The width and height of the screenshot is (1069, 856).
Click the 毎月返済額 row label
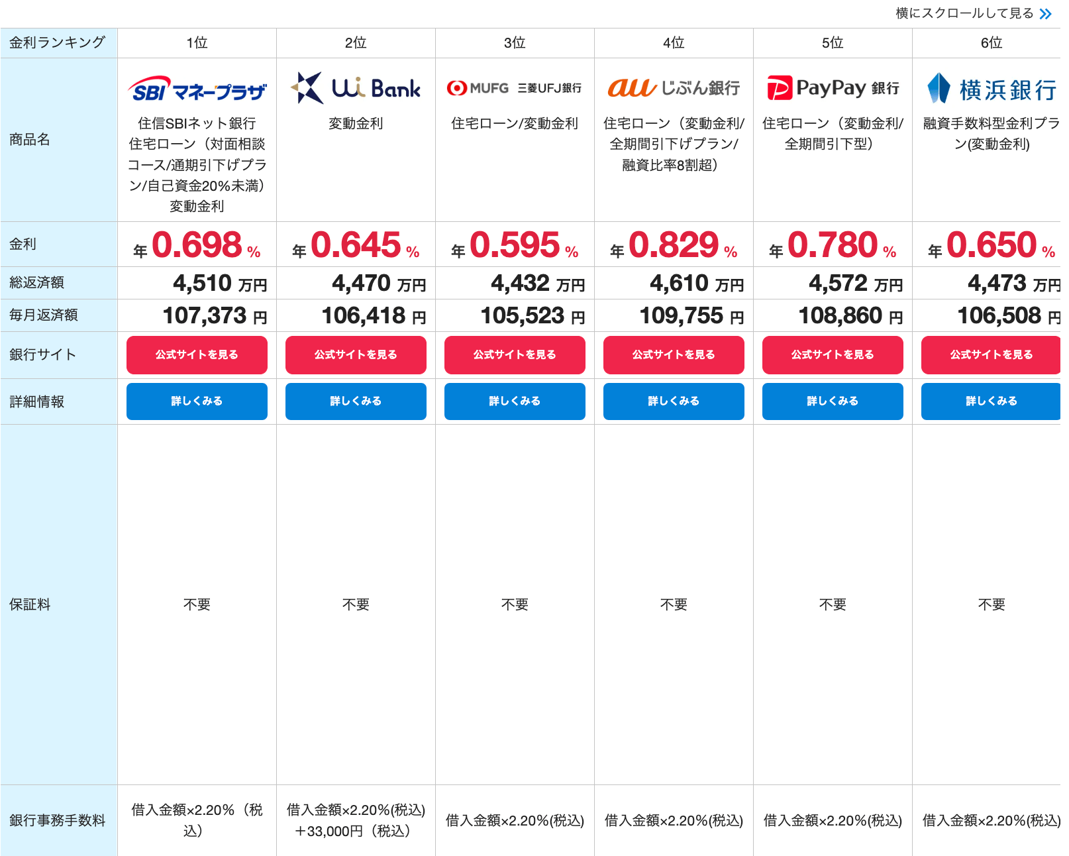click(x=43, y=315)
